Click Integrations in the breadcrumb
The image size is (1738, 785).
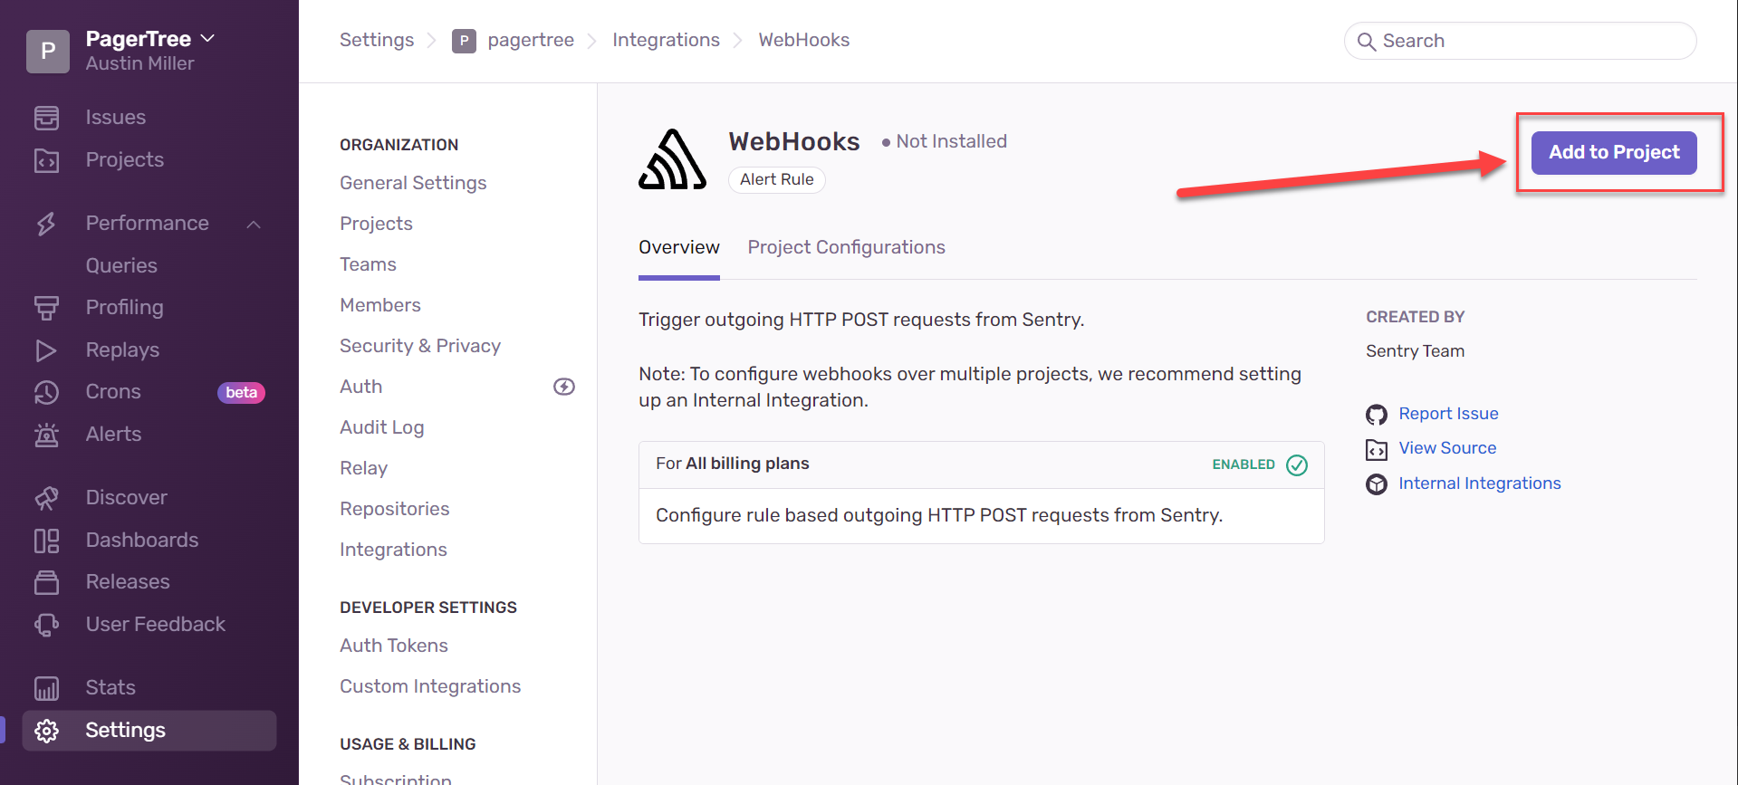(666, 40)
